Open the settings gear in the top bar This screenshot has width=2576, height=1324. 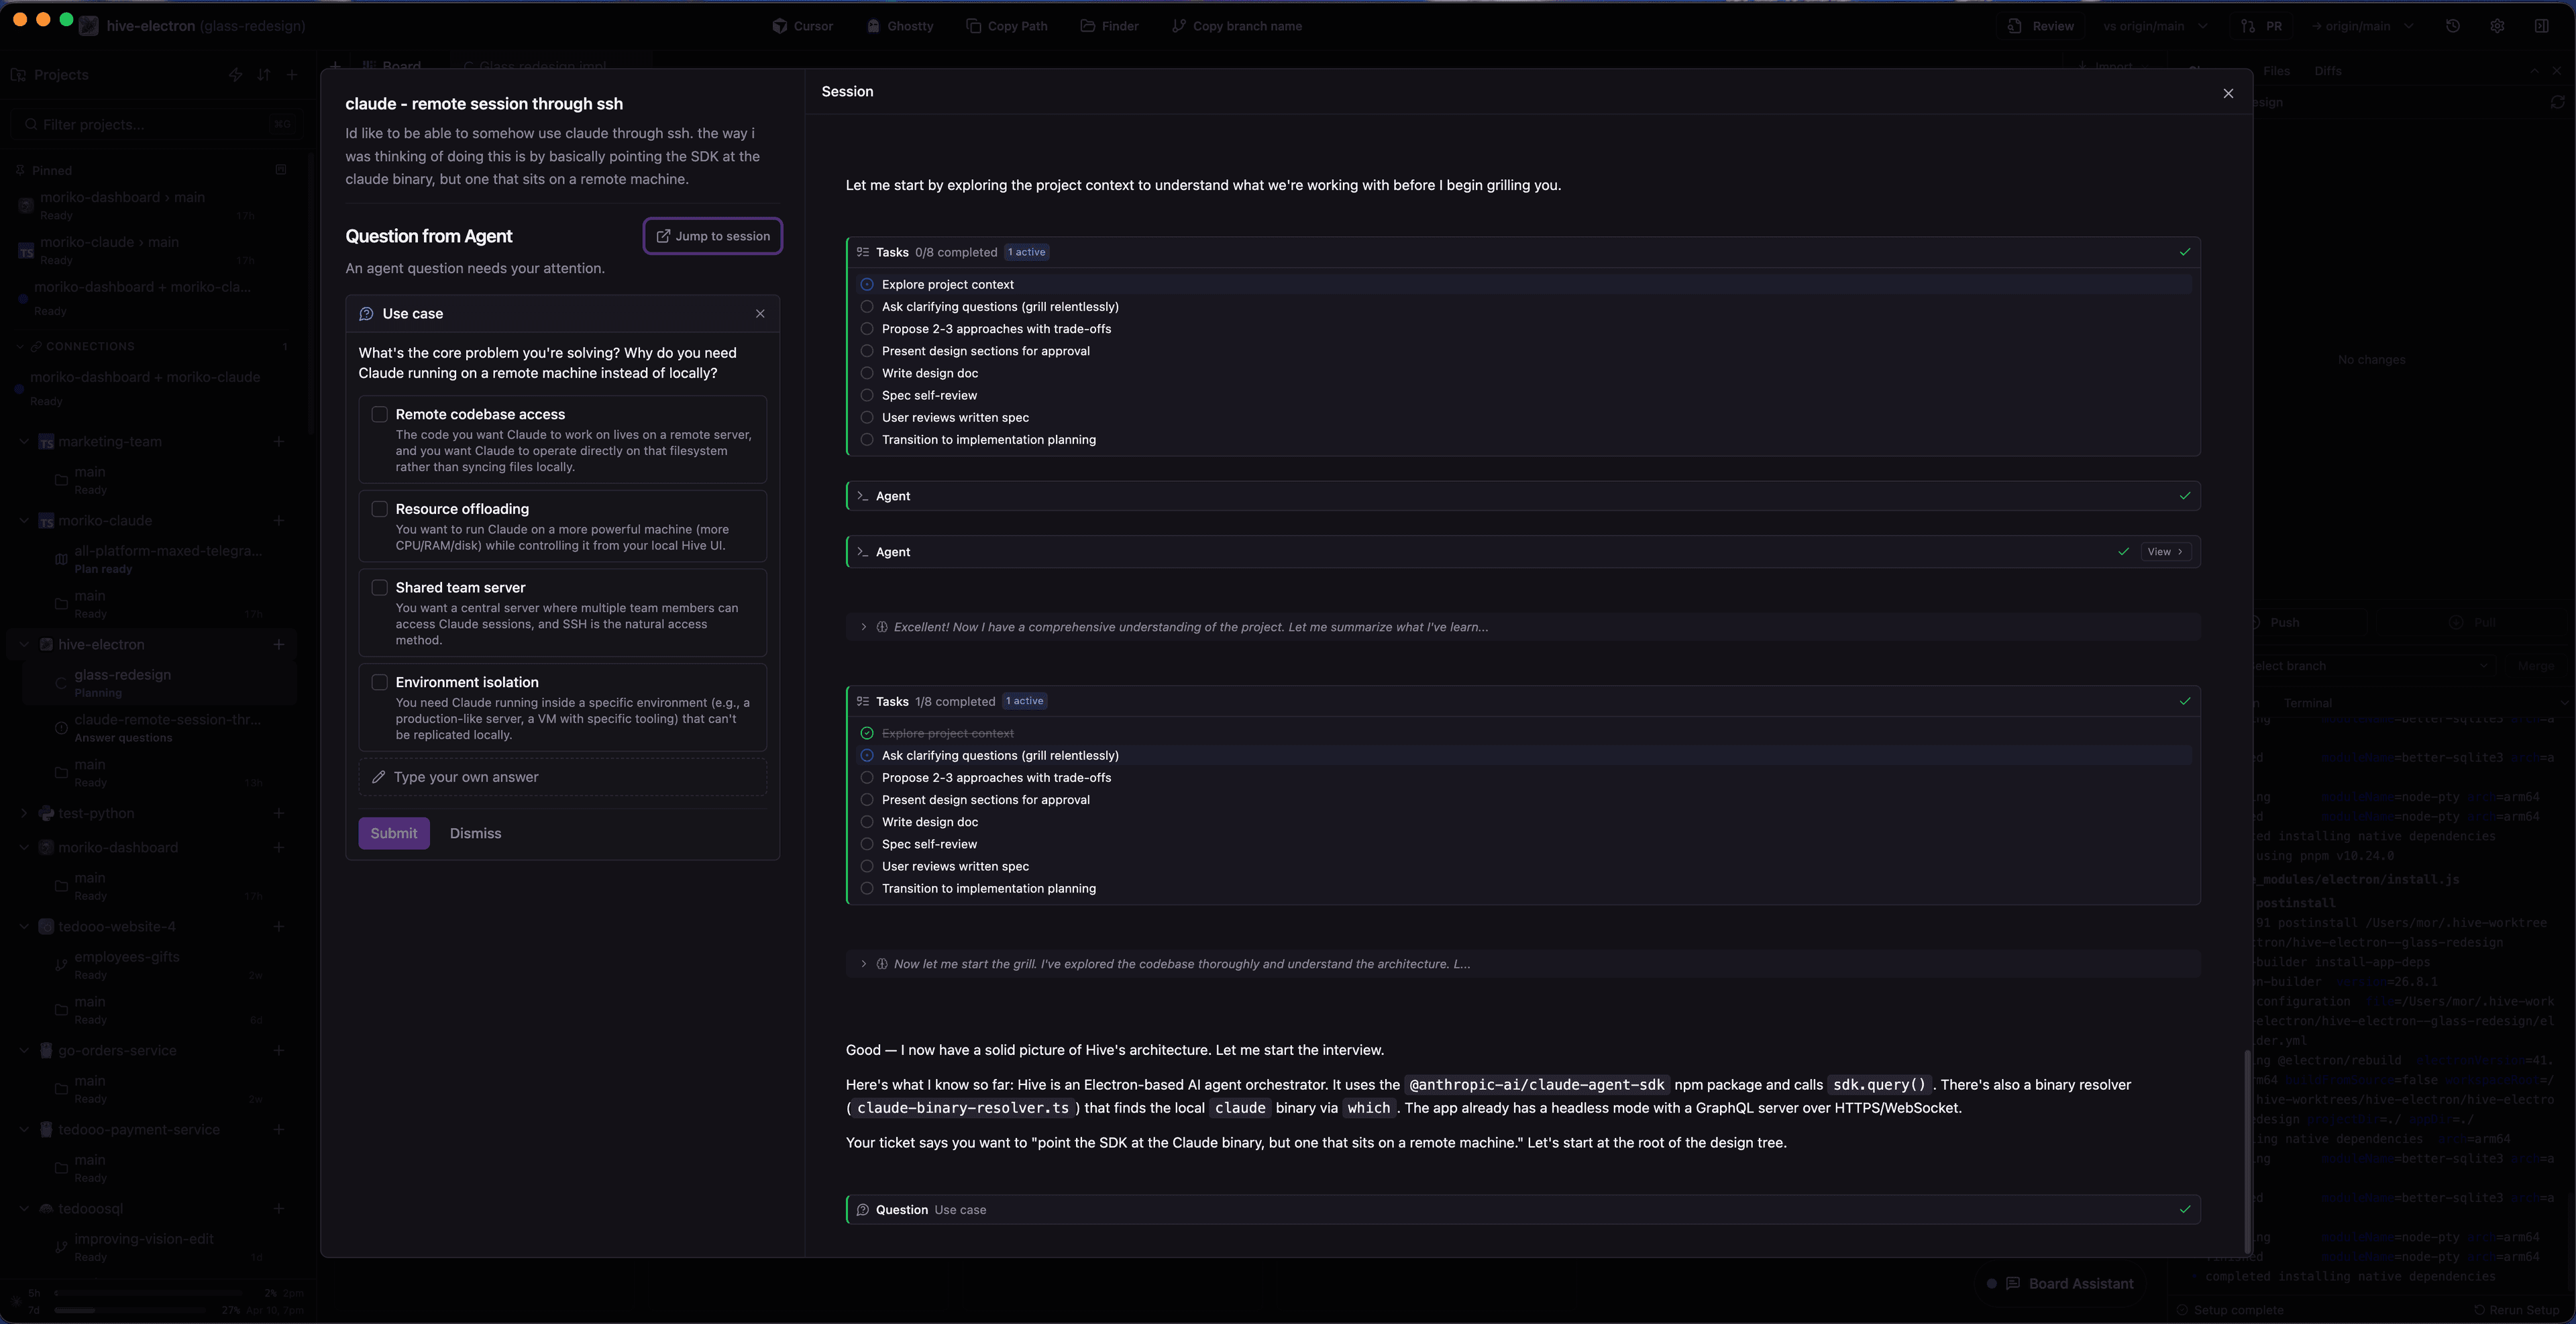click(2497, 26)
